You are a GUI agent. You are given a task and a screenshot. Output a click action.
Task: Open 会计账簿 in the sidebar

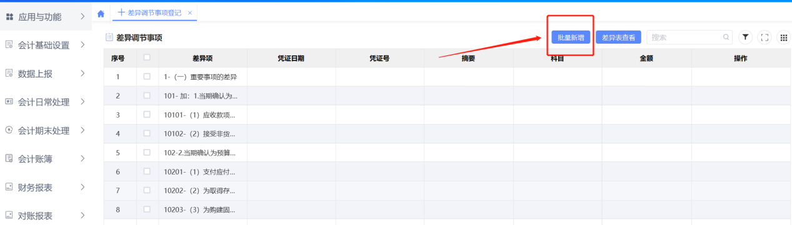click(x=35, y=159)
